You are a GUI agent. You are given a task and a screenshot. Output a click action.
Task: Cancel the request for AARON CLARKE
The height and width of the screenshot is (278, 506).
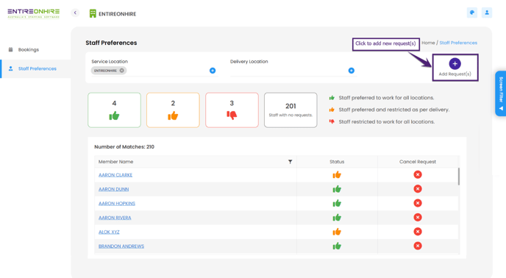[418, 175]
